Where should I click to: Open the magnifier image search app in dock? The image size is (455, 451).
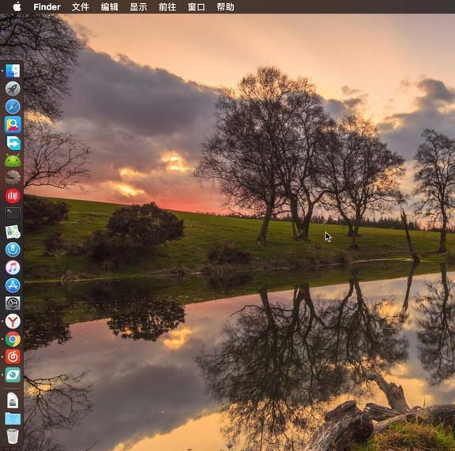(x=13, y=125)
